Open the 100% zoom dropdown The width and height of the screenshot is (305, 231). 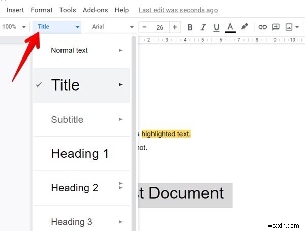pos(14,27)
